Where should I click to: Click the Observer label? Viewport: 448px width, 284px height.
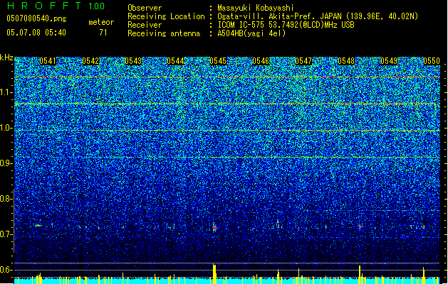point(145,8)
